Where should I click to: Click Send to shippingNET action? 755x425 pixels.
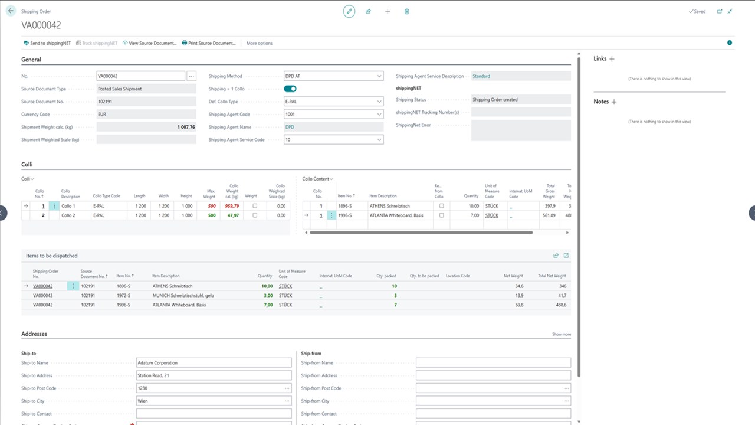[x=47, y=43]
